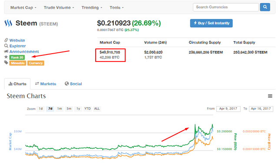This screenshot has width=278, height=164.
Task: Click the volume value $2,050,620
Action: click(153, 52)
